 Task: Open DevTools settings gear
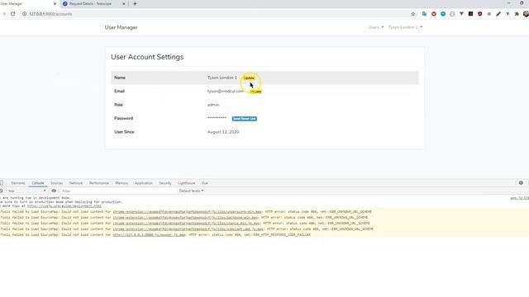[521, 183]
